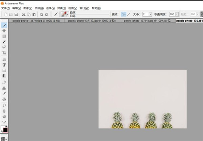The image size is (203, 141).
Task: Select the Crop tool
Action: coord(4,53)
